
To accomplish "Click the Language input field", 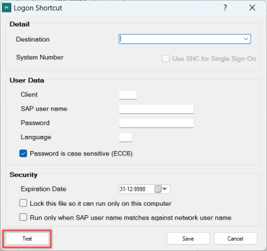I will click(x=126, y=137).
